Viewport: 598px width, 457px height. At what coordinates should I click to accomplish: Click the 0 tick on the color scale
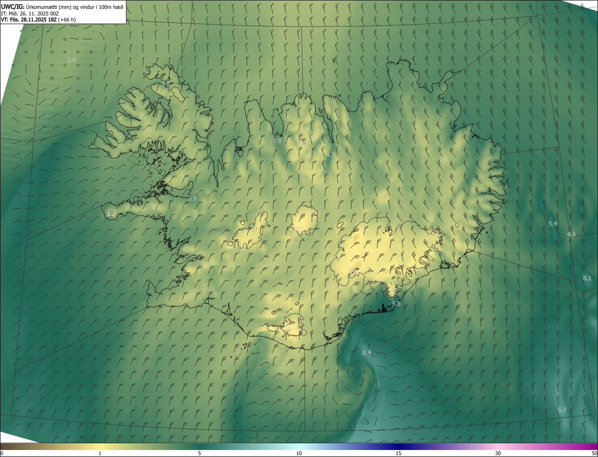click(x=2, y=453)
